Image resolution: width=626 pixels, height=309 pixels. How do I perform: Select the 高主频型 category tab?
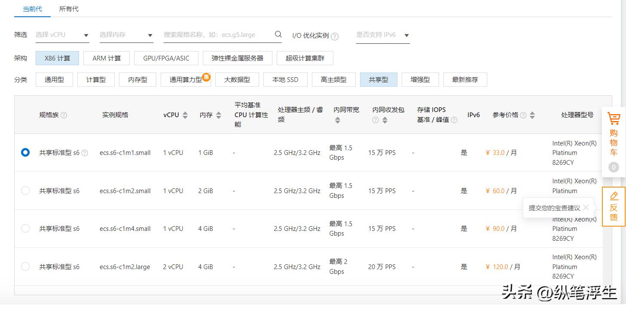[x=334, y=79]
